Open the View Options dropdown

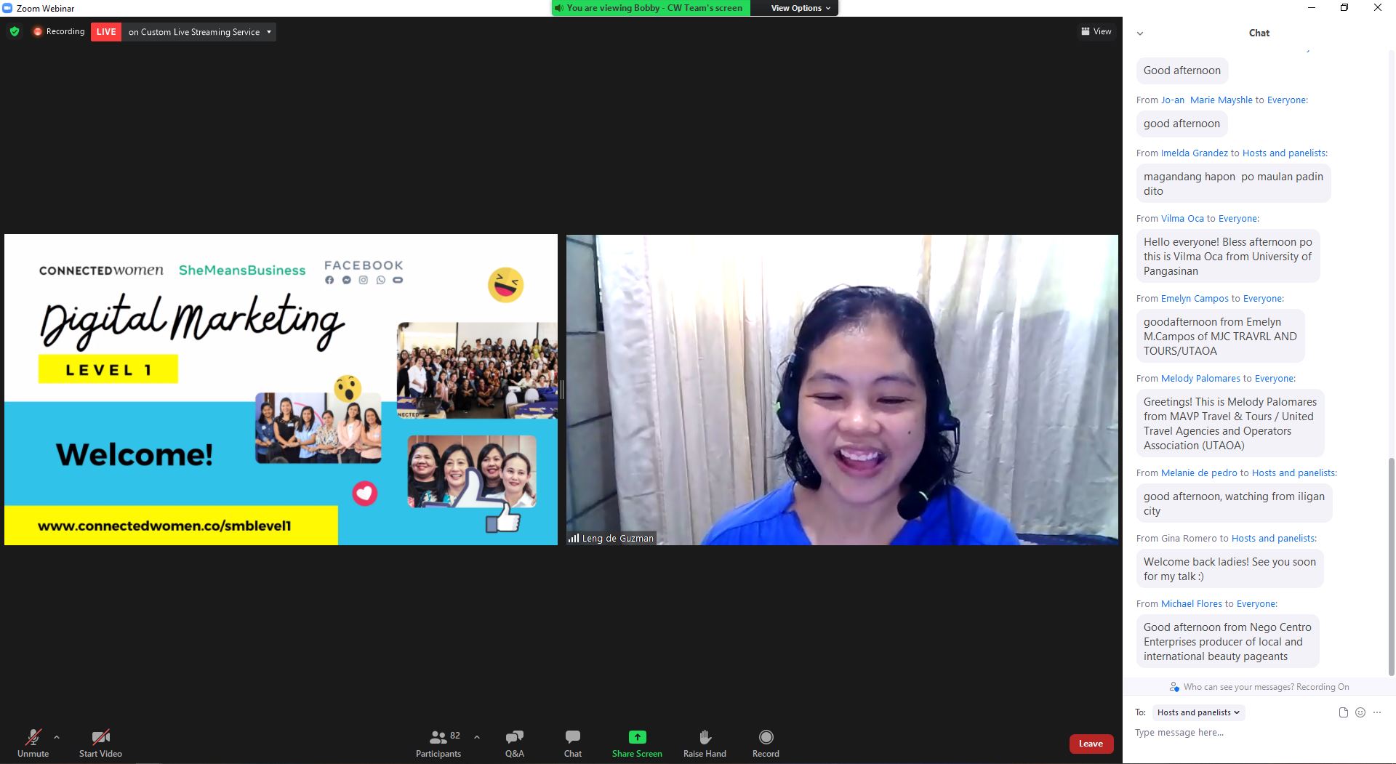pos(801,8)
